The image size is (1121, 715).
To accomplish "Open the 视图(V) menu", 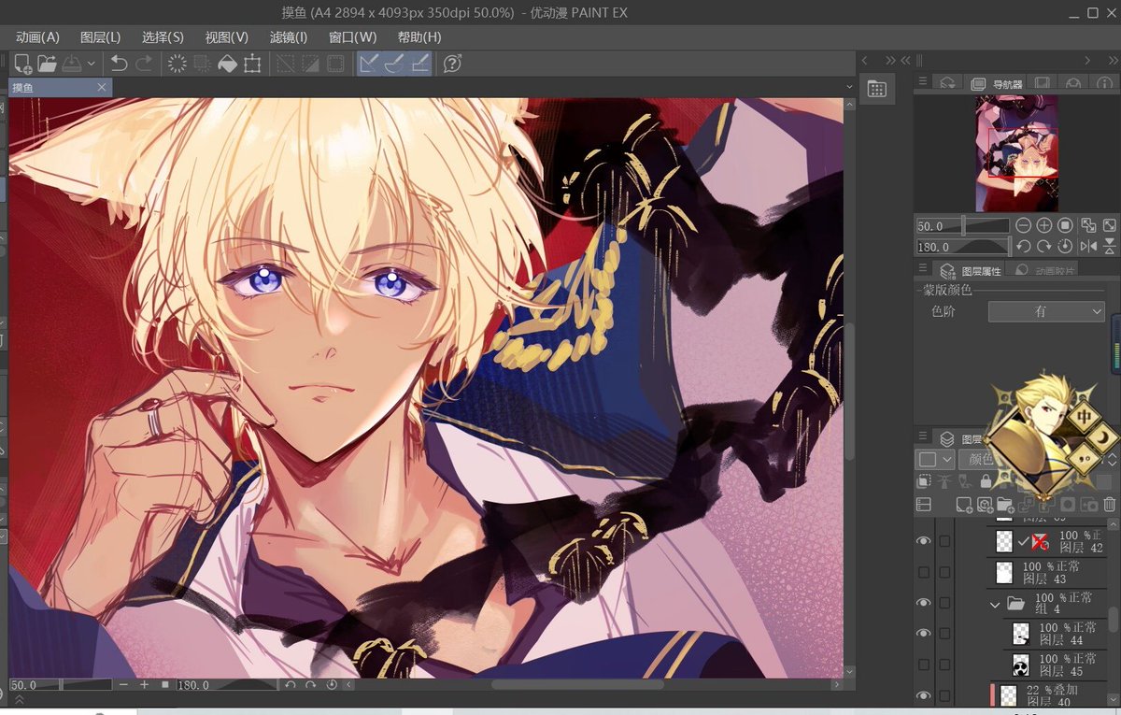I will (x=226, y=37).
